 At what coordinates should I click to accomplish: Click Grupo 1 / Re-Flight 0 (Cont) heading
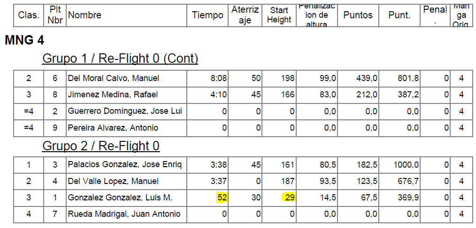click(120, 59)
